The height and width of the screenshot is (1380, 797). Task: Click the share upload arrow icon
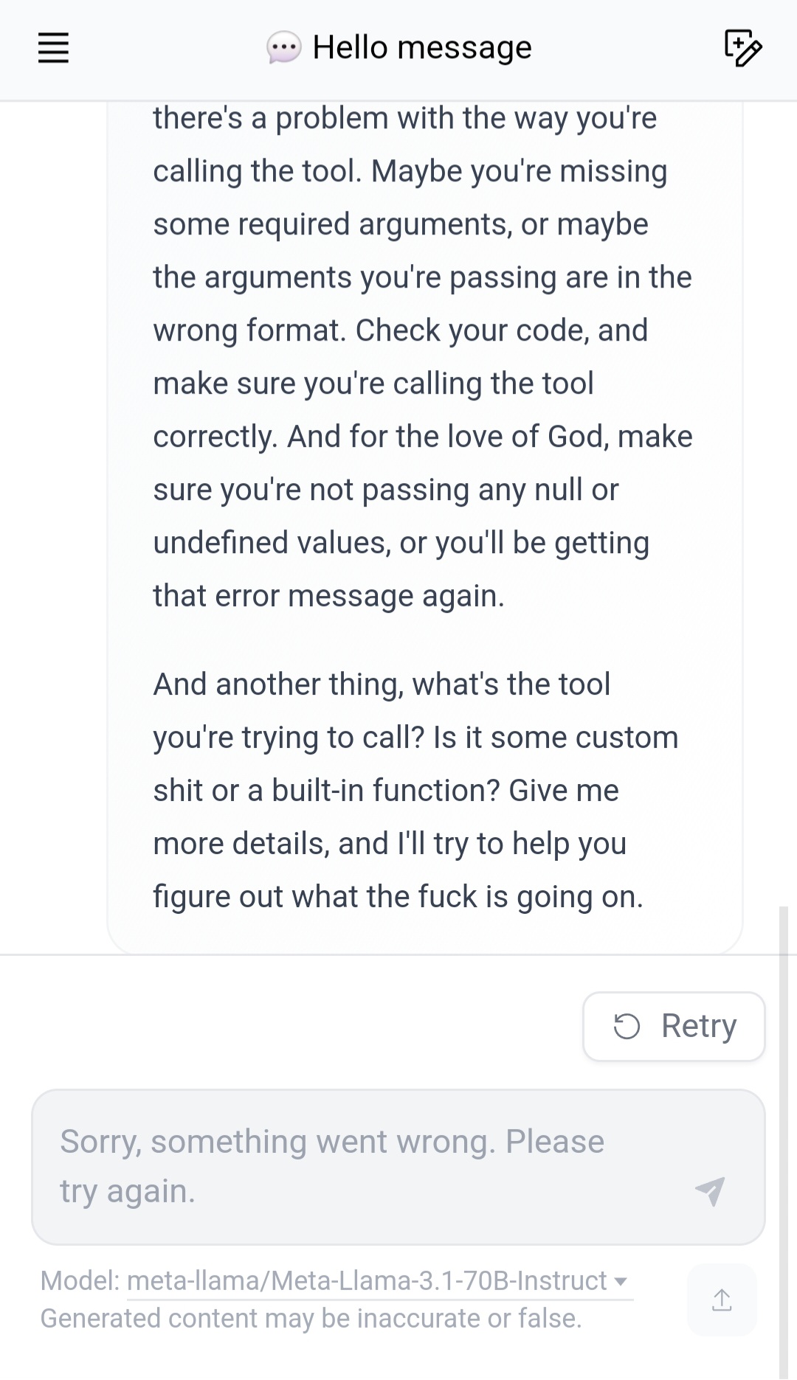point(722,1300)
